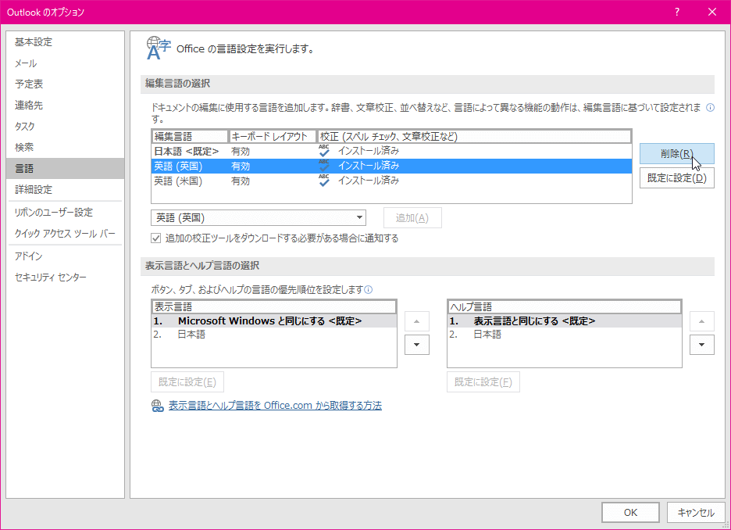Open the 連絡先 category
This screenshot has width=731, height=530.
(x=66, y=105)
